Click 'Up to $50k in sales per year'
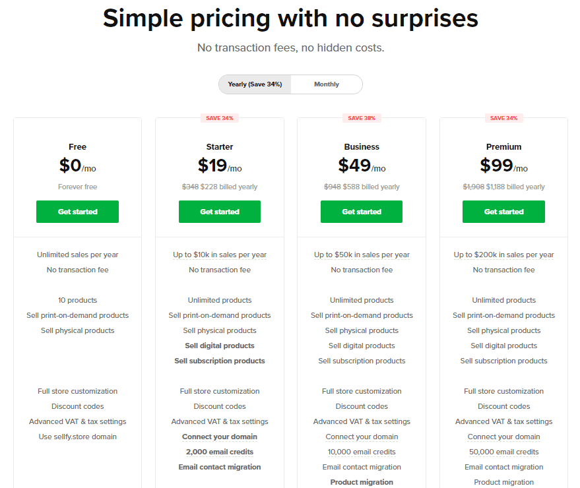Viewport: 580px width, 488px height. point(362,255)
